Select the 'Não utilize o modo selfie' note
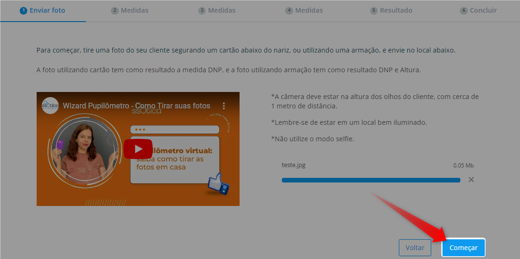The height and width of the screenshot is (259, 520). coord(313,139)
